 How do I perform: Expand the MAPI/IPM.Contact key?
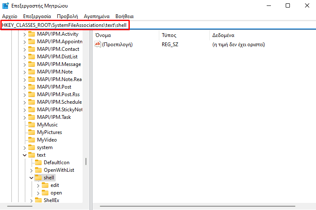24,50
